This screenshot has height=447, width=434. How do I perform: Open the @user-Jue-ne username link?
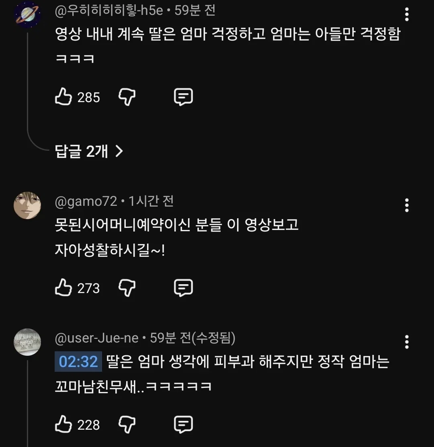[x=96, y=338]
